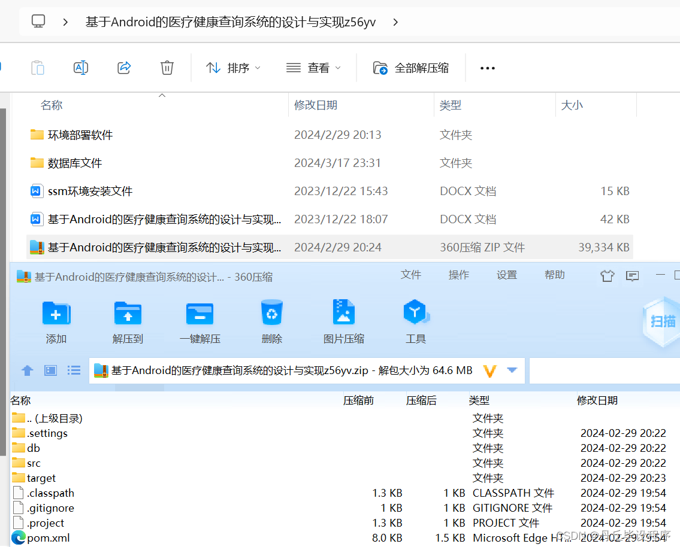Click the up-to-parent-folder arrow in 360压缩

coord(27,370)
